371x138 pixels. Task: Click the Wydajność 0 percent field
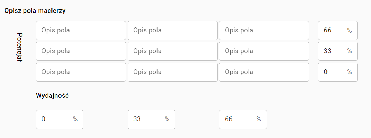59,119
